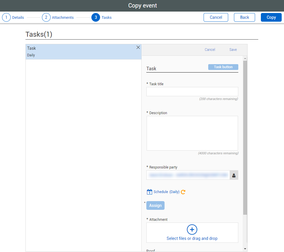284x252 pixels.
Task: Click the orange recurrence refresh icon
Action: (x=183, y=192)
